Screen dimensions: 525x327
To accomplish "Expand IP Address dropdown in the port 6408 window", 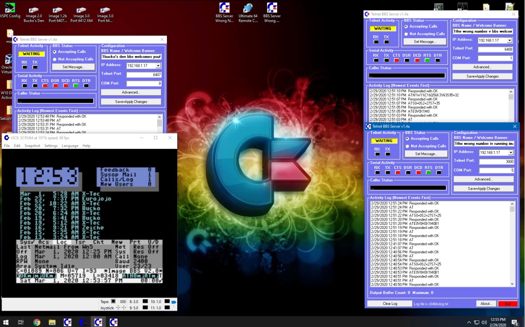I will coord(510,40).
